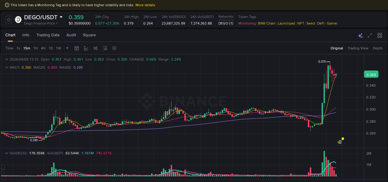Click the DeFi token tag
The image size is (388, 182).
(x=321, y=23)
